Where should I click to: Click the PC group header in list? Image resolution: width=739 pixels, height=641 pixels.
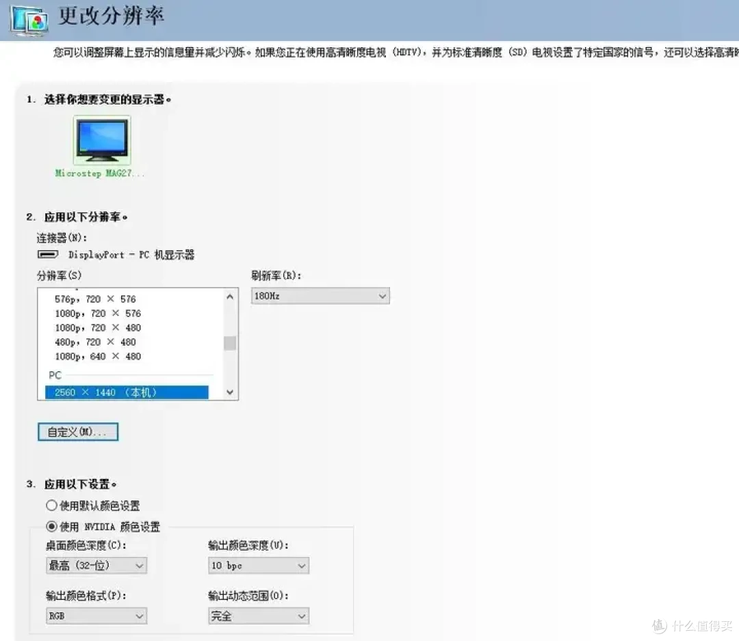click(x=55, y=375)
